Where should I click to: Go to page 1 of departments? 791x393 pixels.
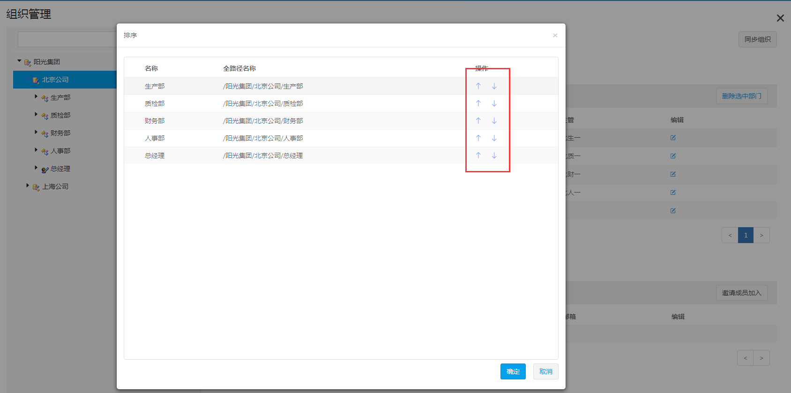pos(746,235)
